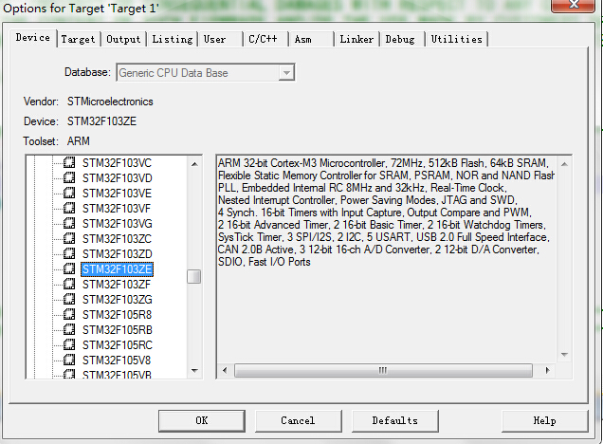Click the chip icon next to STM32F103ZG
This screenshot has height=444, width=603.
tap(69, 299)
